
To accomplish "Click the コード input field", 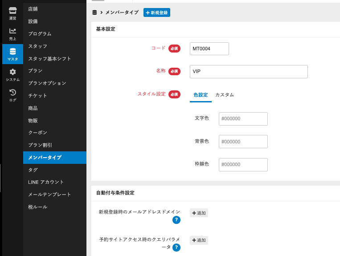I will pos(209,49).
